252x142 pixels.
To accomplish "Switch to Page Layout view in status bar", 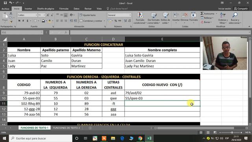I will click(208, 133).
